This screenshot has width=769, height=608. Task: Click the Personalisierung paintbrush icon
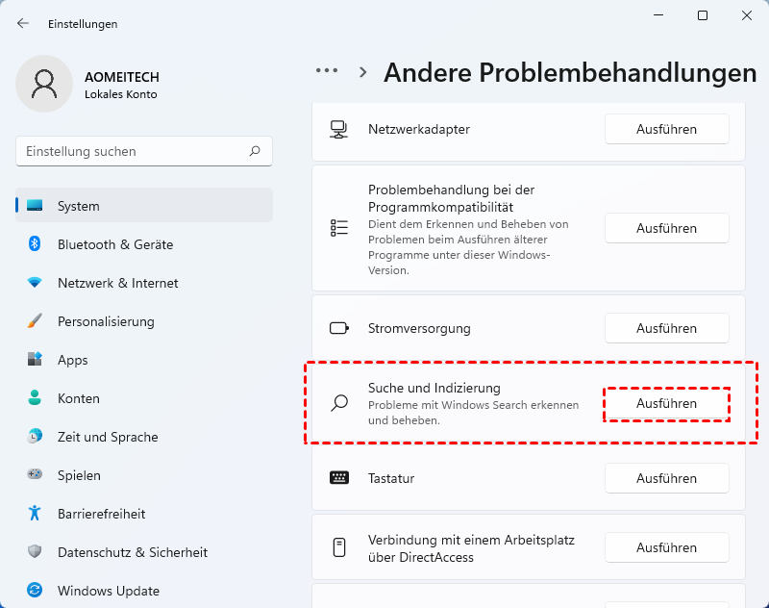(x=35, y=321)
